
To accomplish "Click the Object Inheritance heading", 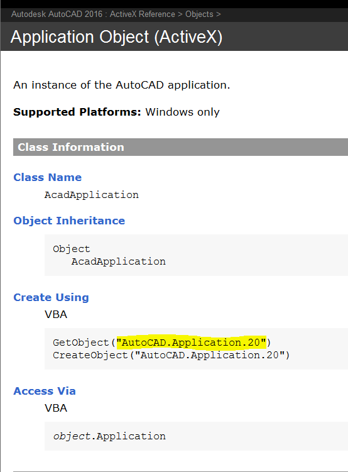I will pos(69,221).
